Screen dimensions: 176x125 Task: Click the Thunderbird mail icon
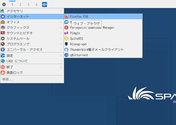point(66,49)
